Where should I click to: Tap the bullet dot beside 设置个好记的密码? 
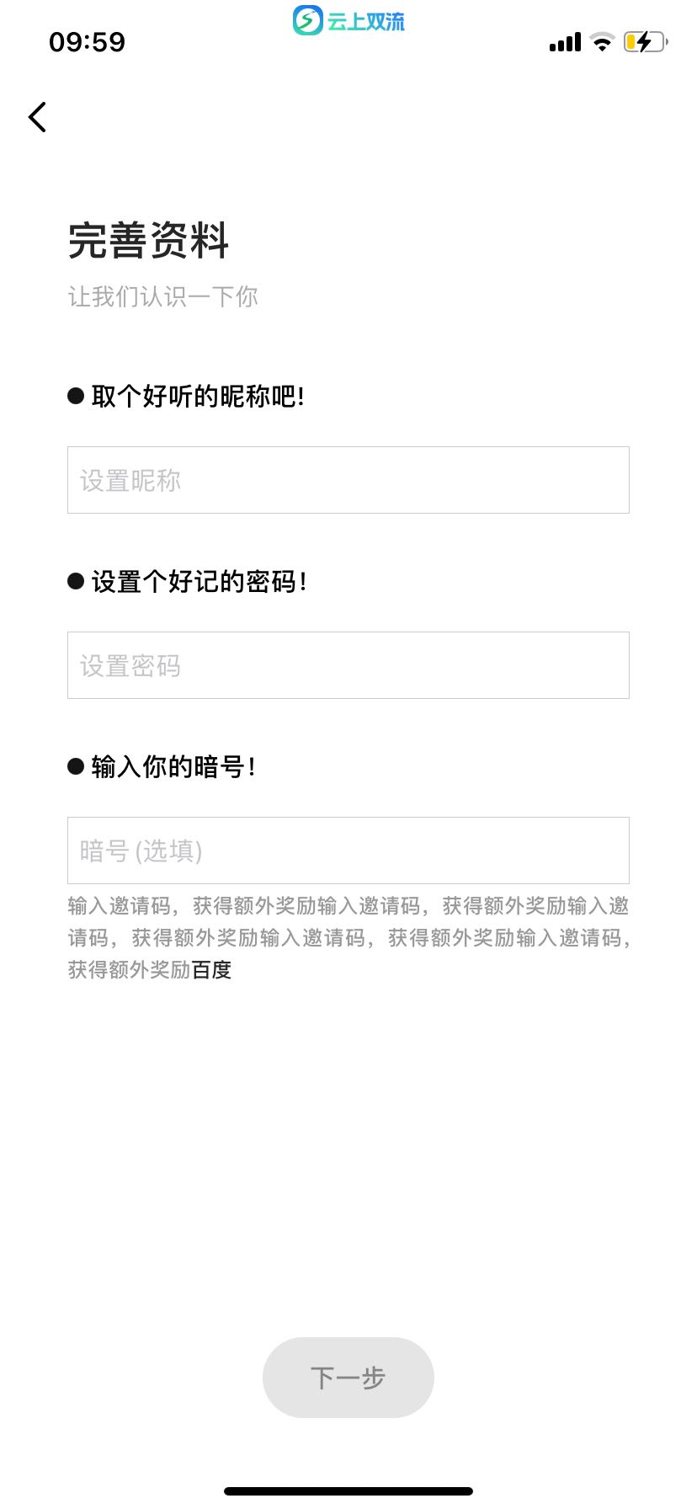pos(76,581)
